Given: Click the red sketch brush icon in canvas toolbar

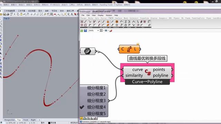Looking at the screenshot, I should (x=111, y=31).
